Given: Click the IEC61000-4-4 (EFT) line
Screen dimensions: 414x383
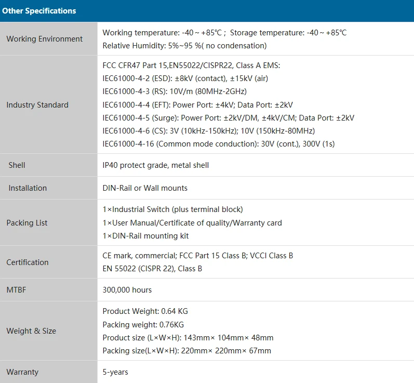Looking at the screenshot, I should pyautogui.click(x=197, y=105).
